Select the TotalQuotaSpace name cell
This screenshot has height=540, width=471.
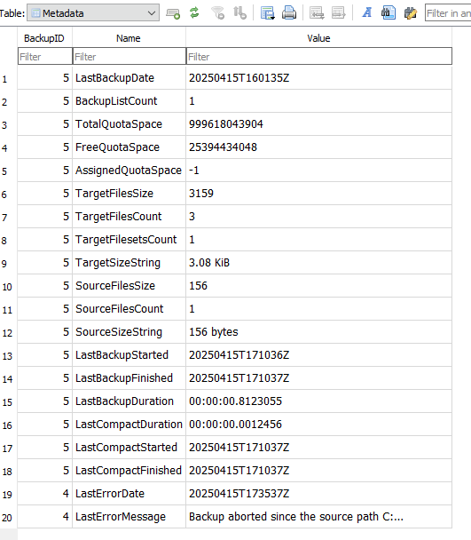(129, 124)
